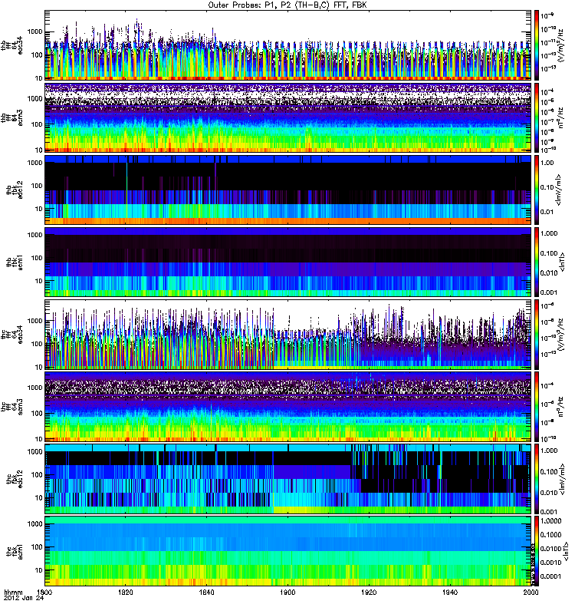
Task: Click the 1840 time axis tick label
Action: point(207,593)
